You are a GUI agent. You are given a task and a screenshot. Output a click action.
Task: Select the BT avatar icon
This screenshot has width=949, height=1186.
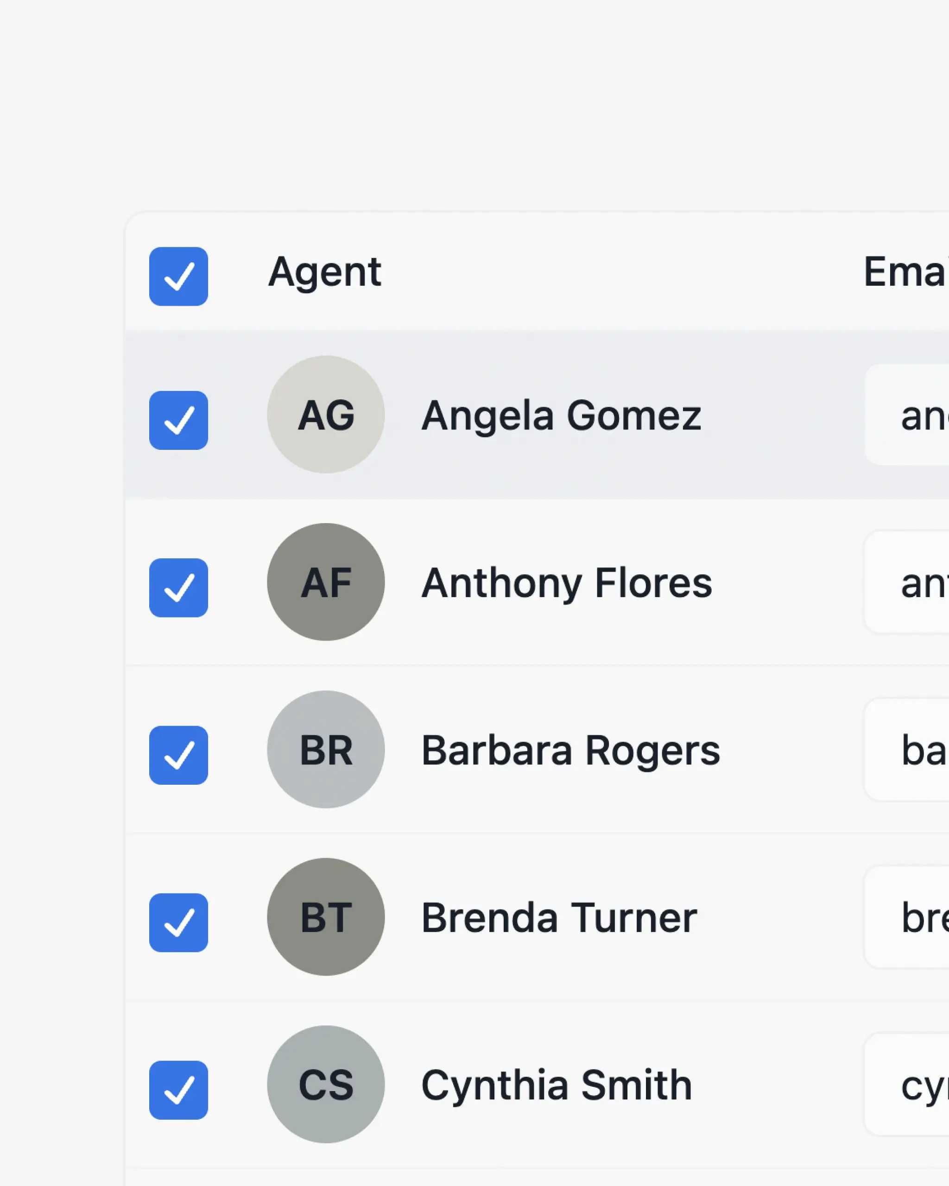point(326,916)
